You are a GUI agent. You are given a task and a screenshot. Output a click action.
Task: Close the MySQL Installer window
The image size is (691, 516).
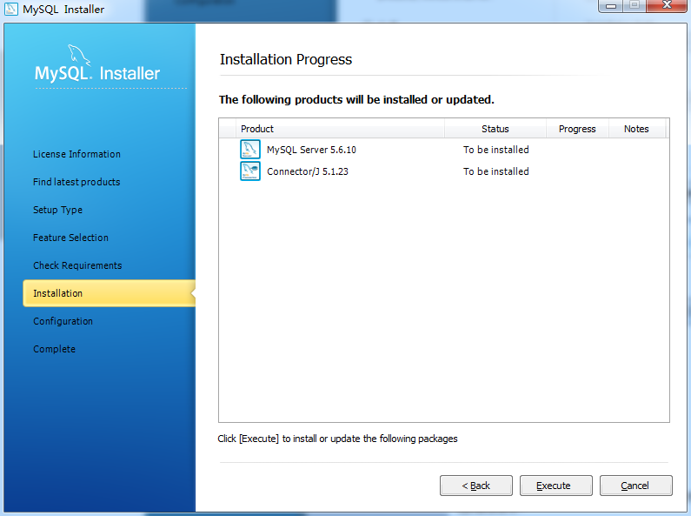click(667, 5)
